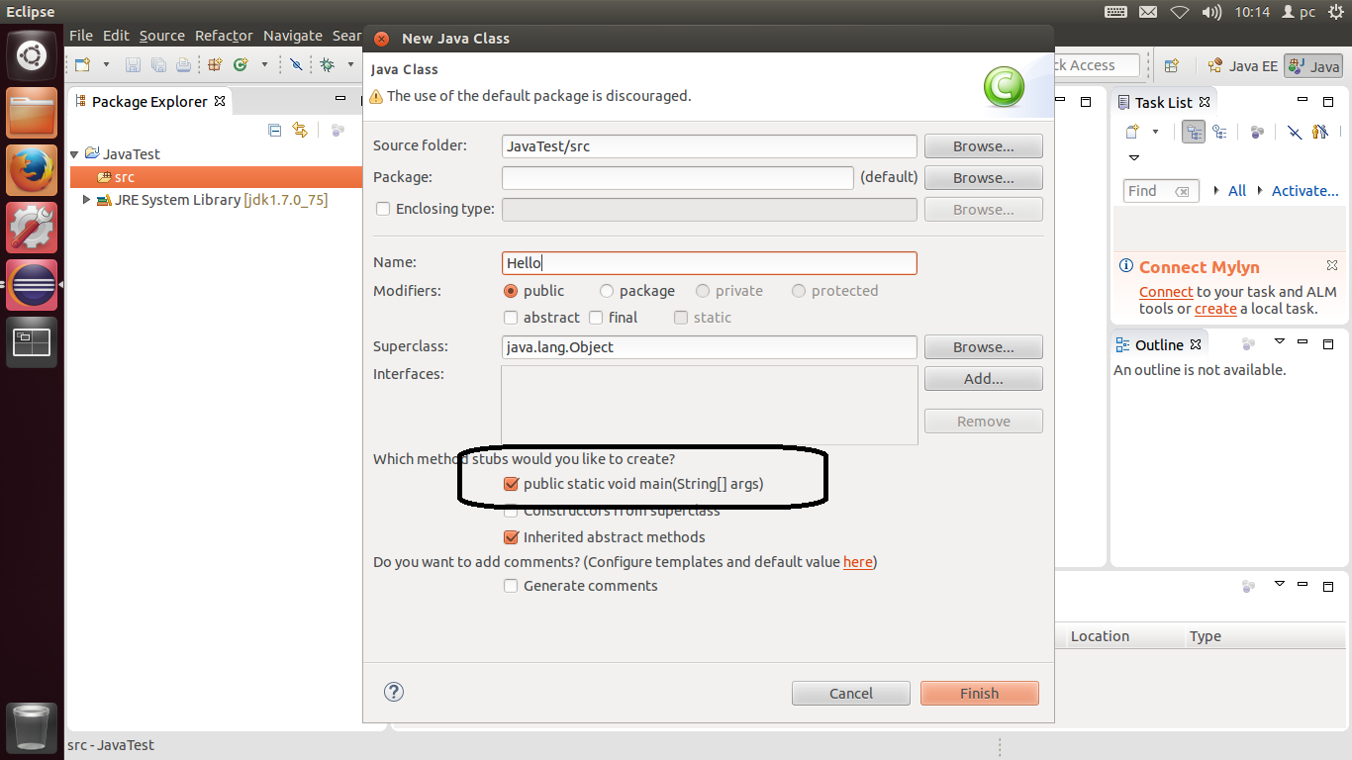Click the New Java Package toolbar icon
The height and width of the screenshot is (760, 1352).
pos(215,65)
